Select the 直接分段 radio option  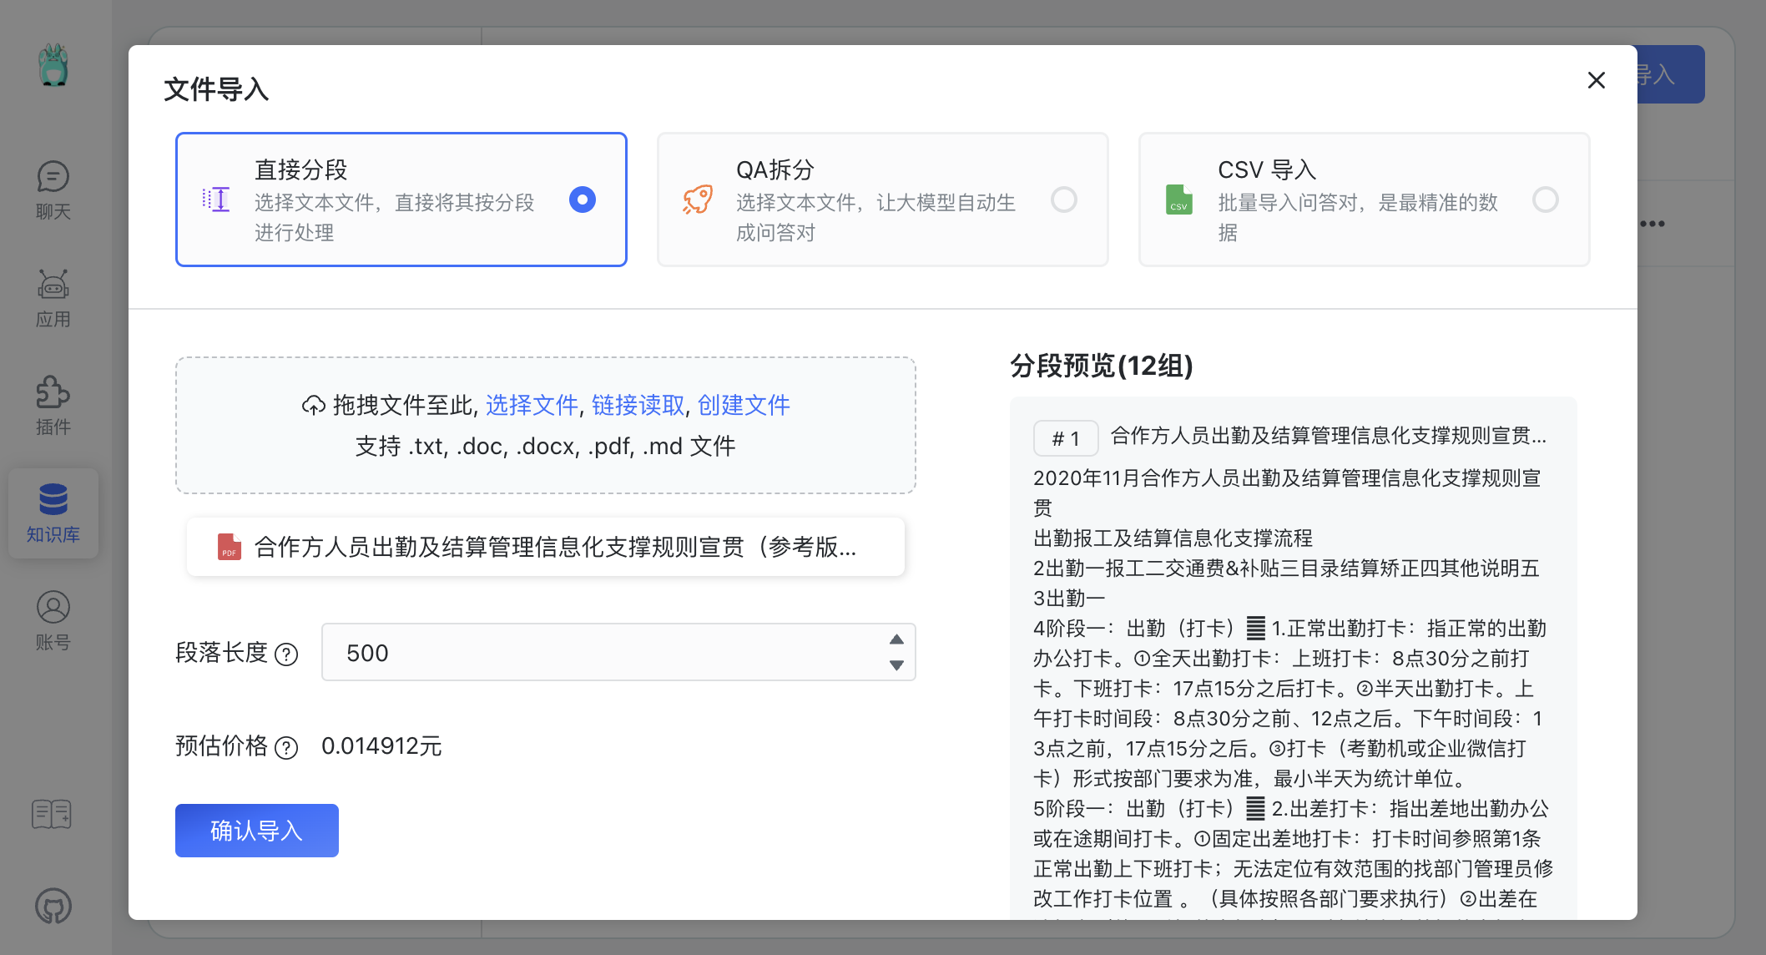pos(582,200)
